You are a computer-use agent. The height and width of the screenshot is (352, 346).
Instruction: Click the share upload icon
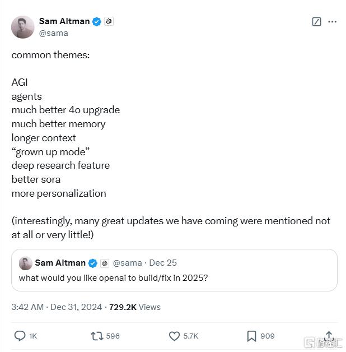pyautogui.click(x=329, y=335)
